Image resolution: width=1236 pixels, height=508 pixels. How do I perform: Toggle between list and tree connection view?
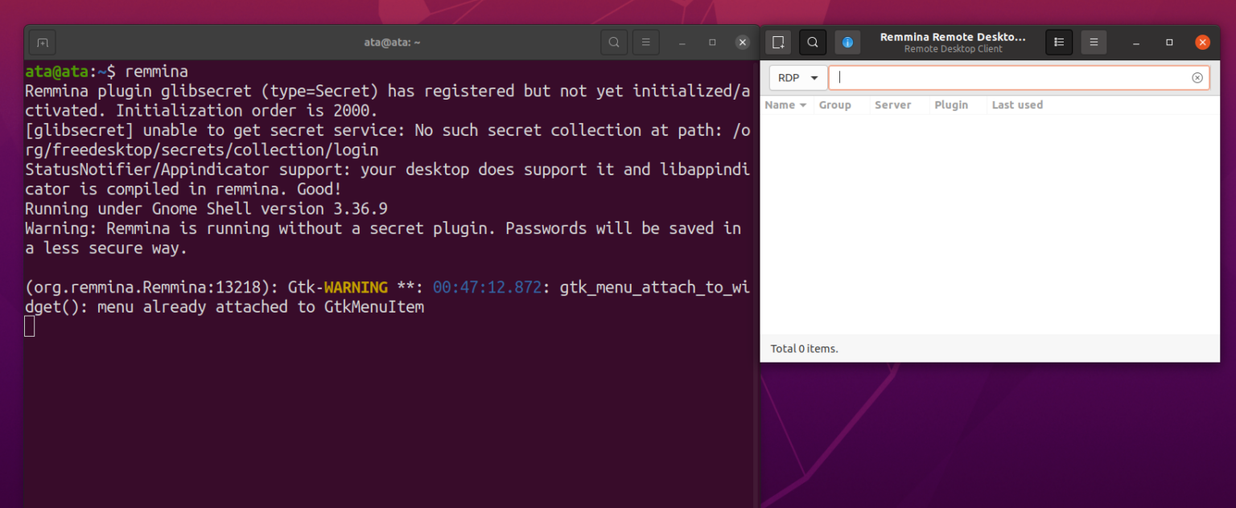(x=1058, y=42)
